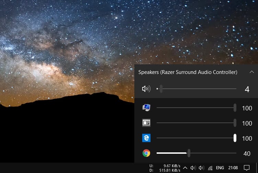Click the network speed upload/download monitor
This screenshot has height=173, width=258.
point(165,168)
